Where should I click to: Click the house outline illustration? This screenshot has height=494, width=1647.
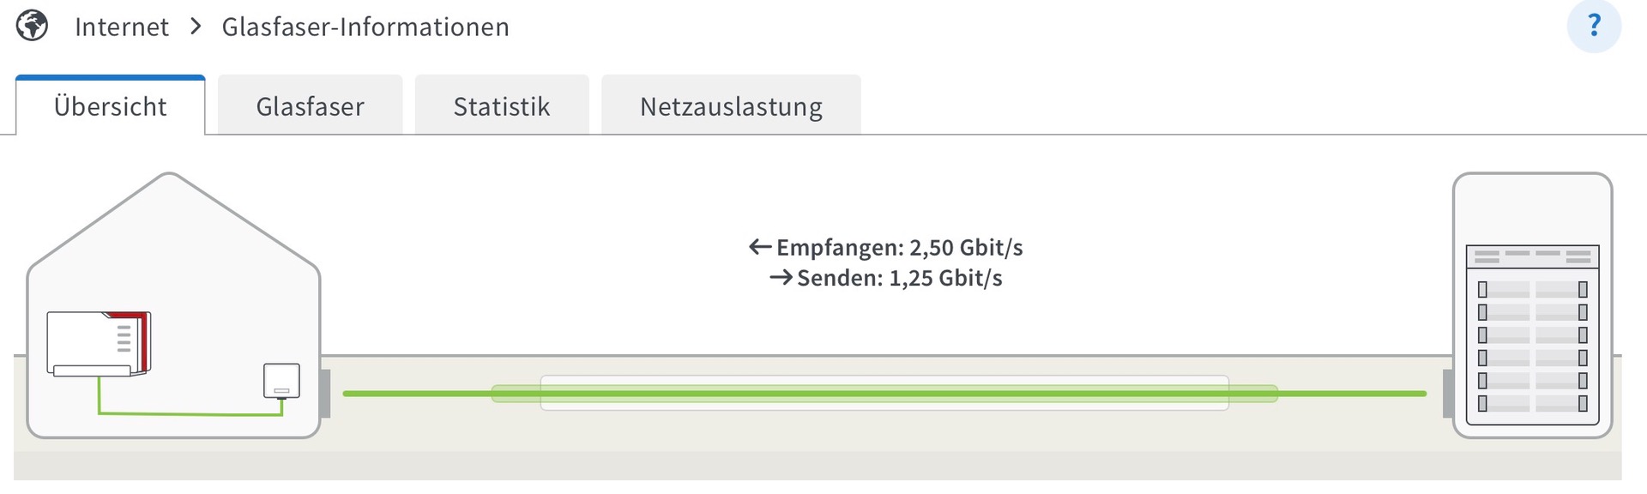click(x=173, y=305)
